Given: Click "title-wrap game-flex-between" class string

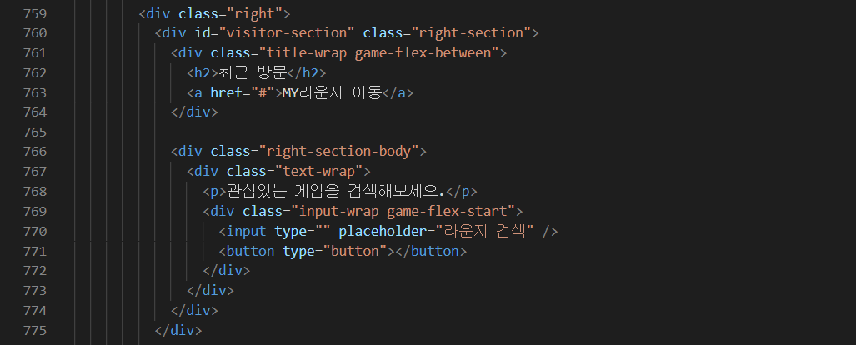Looking at the screenshot, I should 379,53.
